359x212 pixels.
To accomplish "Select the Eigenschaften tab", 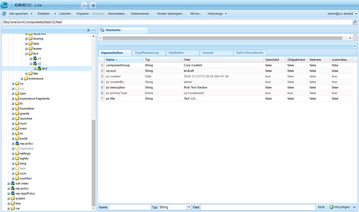I will [x=115, y=53].
